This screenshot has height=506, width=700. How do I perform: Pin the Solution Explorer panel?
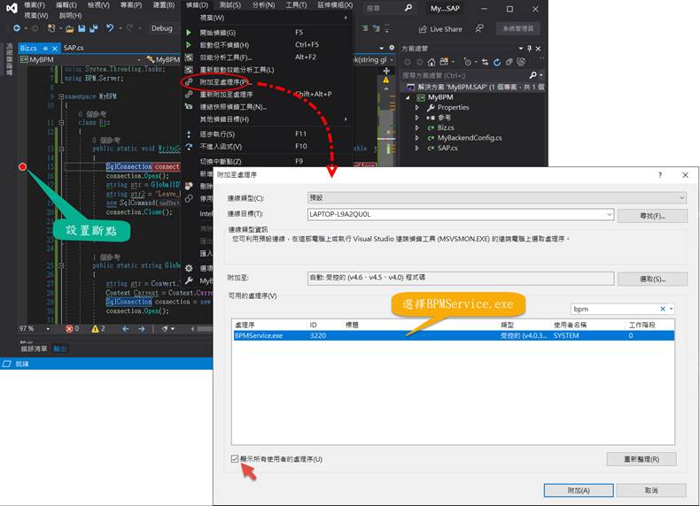(530, 48)
